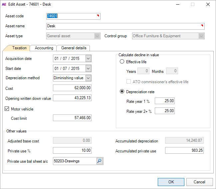216x189 pixels.
Task: Click the Cost input field
Action: (x=72, y=88)
